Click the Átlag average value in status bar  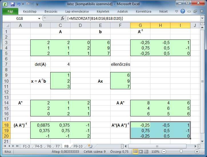65,152
